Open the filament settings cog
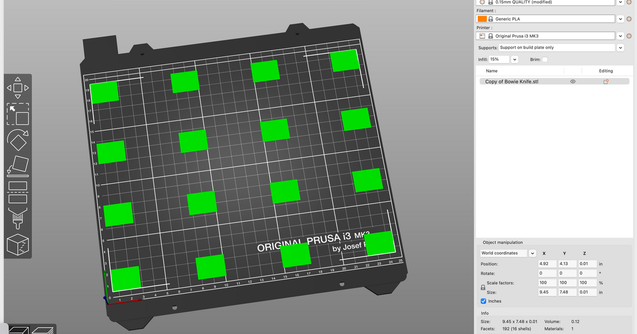The width and height of the screenshot is (637, 334). click(x=629, y=19)
